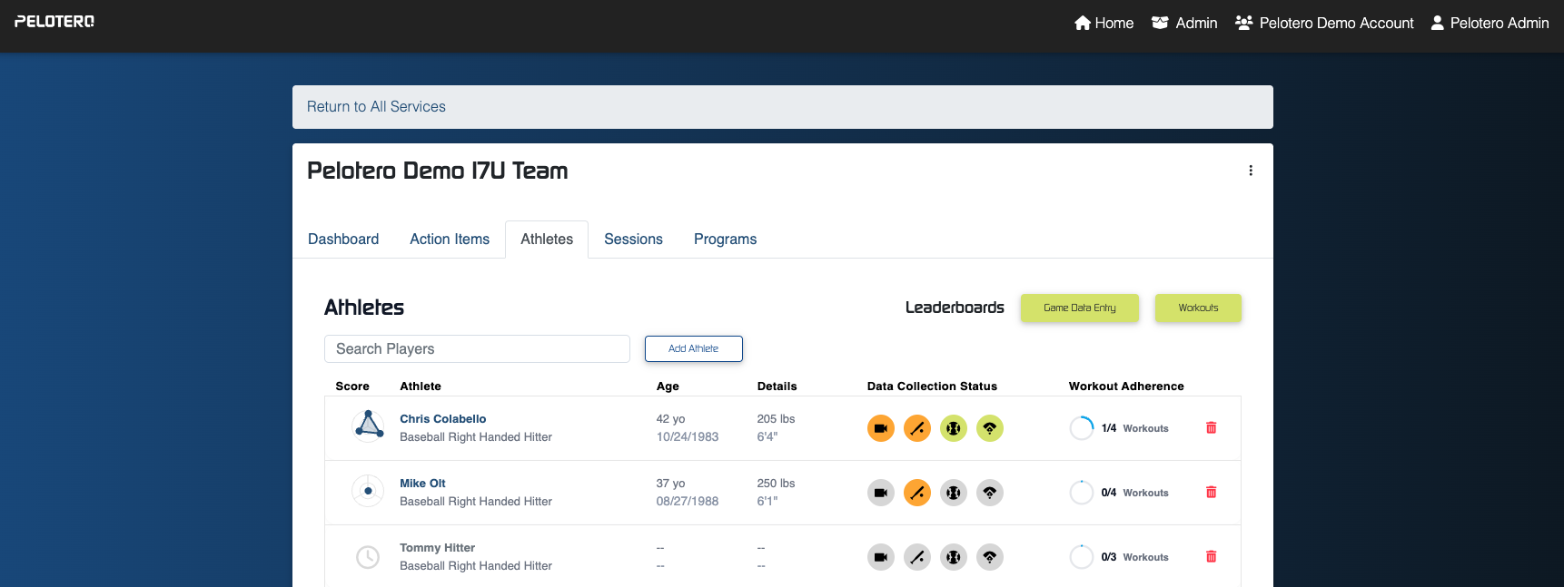Click the Leaderboards heading

[x=955, y=308]
